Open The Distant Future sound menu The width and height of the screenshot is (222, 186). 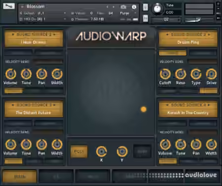34,113
